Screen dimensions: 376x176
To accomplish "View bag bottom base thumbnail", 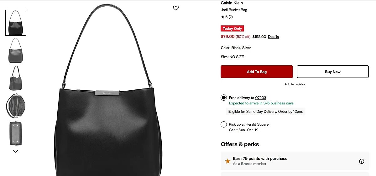I will [x=16, y=133].
